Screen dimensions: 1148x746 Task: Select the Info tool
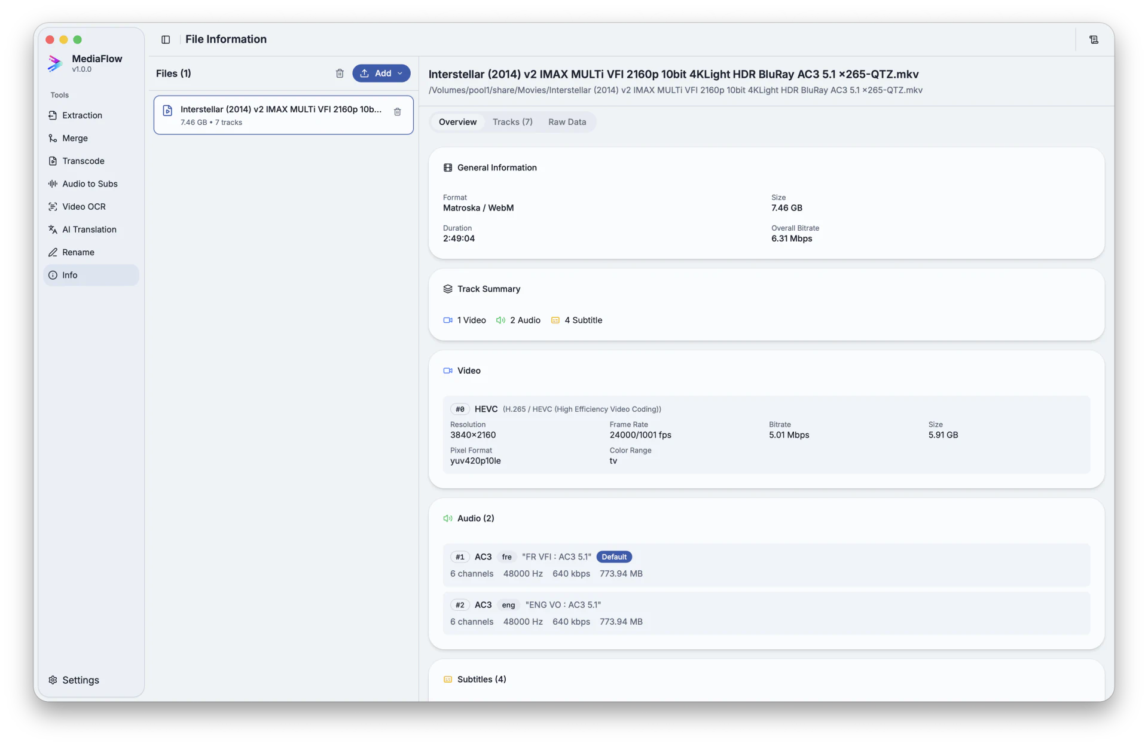[x=91, y=275]
